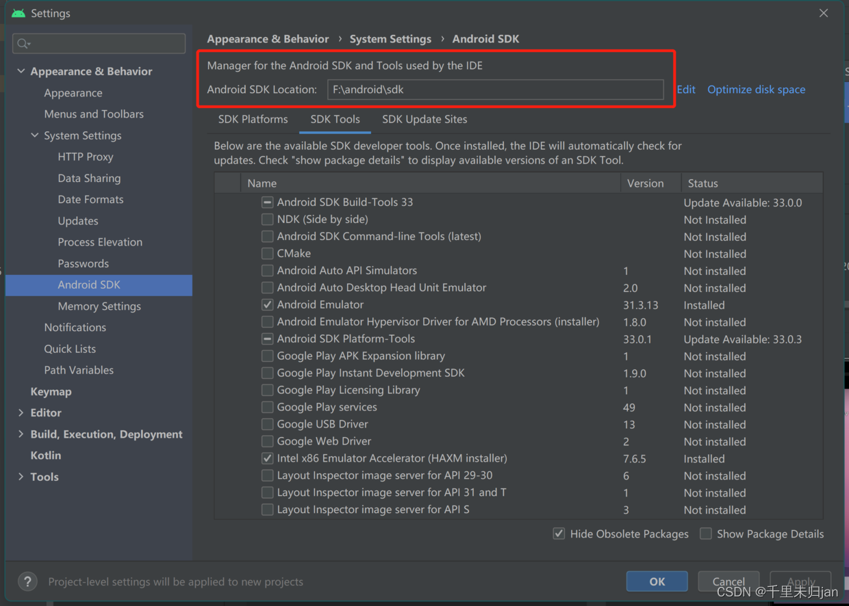Click System Settings in the breadcrumb
Screen dimensions: 849x606
390,39
